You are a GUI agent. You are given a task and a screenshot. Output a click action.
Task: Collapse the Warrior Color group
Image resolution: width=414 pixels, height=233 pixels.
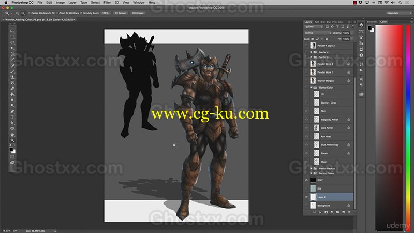pyautogui.click(x=312, y=88)
